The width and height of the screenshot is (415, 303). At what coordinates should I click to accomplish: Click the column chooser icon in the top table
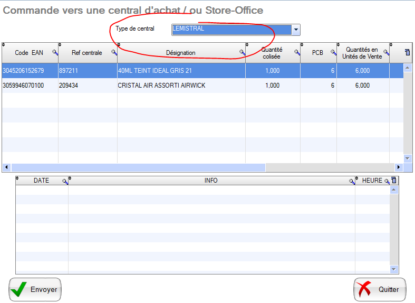(407, 52)
